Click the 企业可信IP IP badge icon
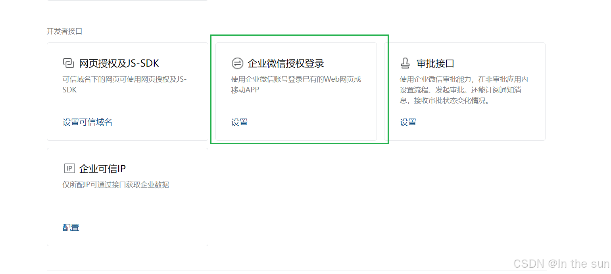611x274 pixels. point(69,169)
